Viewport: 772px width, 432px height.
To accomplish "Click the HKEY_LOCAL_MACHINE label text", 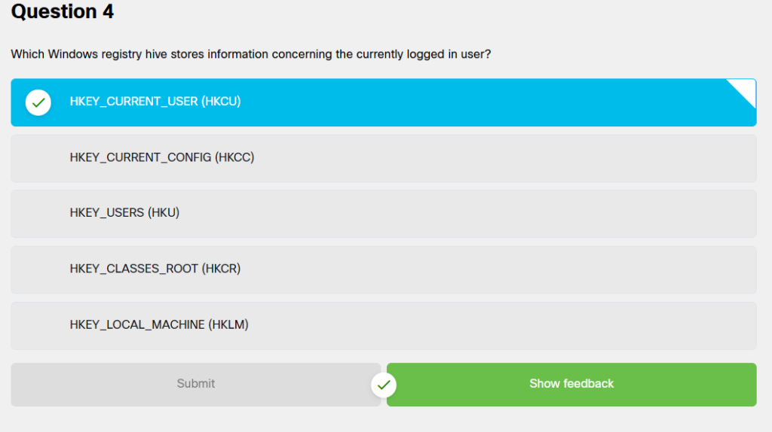I will pos(137,324).
